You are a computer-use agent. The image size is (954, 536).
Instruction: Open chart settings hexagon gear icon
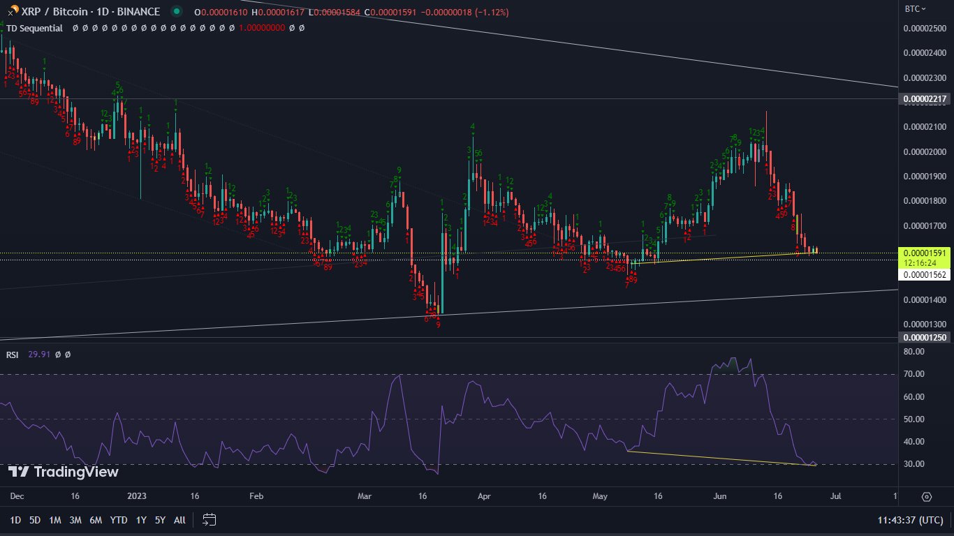(927, 497)
